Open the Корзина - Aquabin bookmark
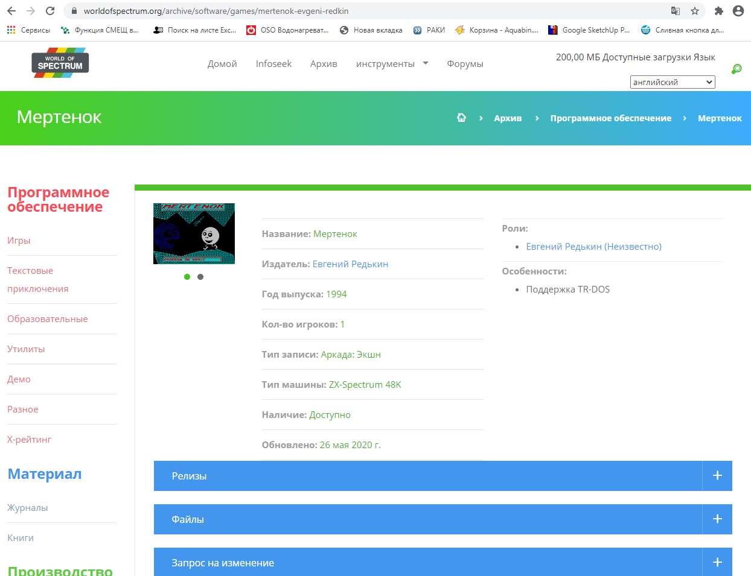The height and width of the screenshot is (576, 751). click(497, 30)
